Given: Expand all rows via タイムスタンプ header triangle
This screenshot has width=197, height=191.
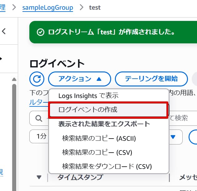Looking at the screenshot, I should (x=39, y=177).
